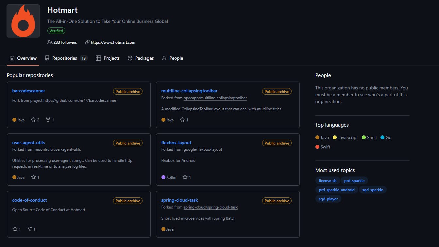Filter by Go in Top languages
439x247 pixels.
pyautogui.click(x=386, y=137)
